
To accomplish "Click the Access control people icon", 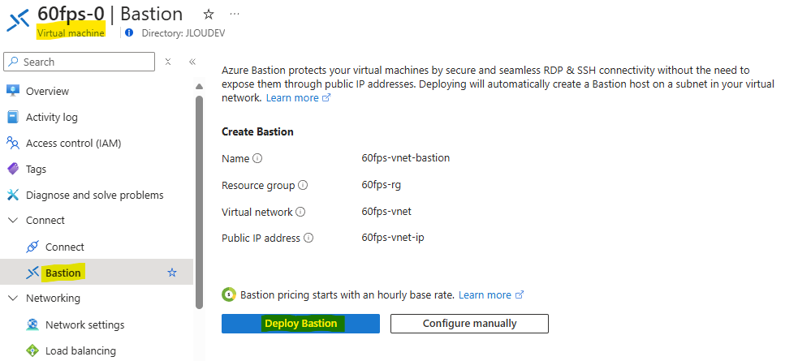I will [13, 143].
